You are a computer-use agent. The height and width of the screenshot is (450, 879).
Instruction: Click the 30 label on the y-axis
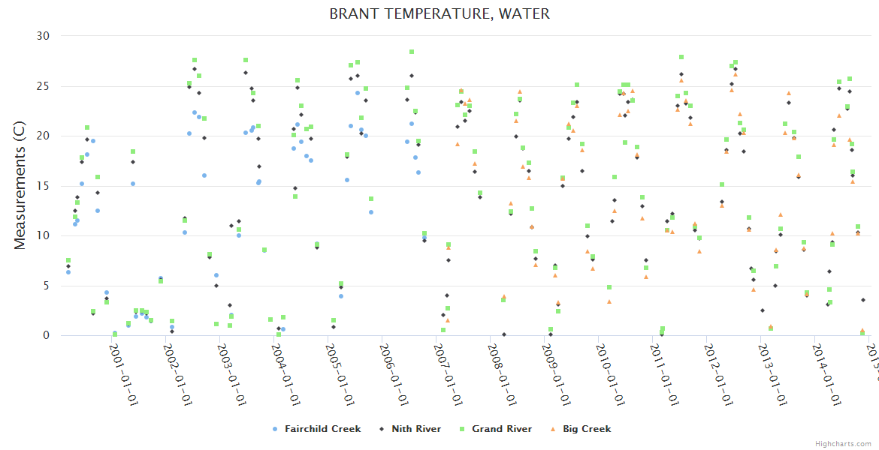click(43, 36)
